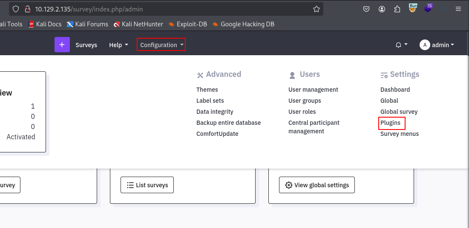Screen dimensions: 469x228
Task: Click the Settings sliders heading icon
Action: 384,75
